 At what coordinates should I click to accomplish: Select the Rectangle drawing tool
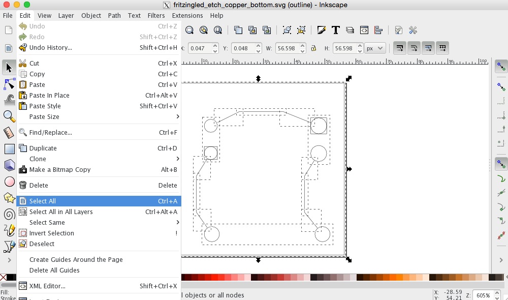[x=9, y=149]
